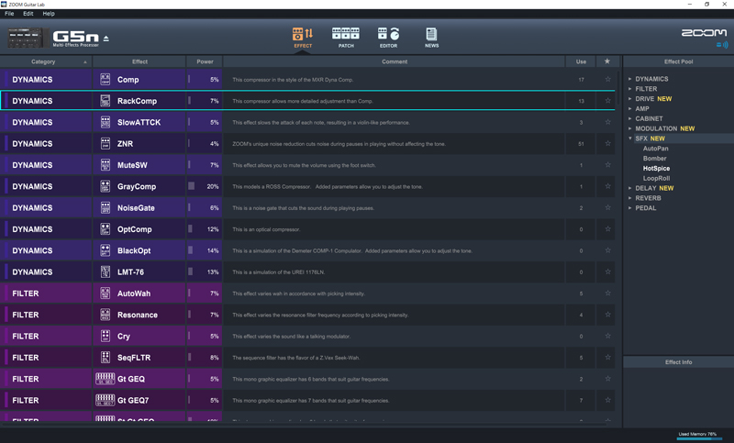Click the Gt GEQ7 equalizer icon

106,400
